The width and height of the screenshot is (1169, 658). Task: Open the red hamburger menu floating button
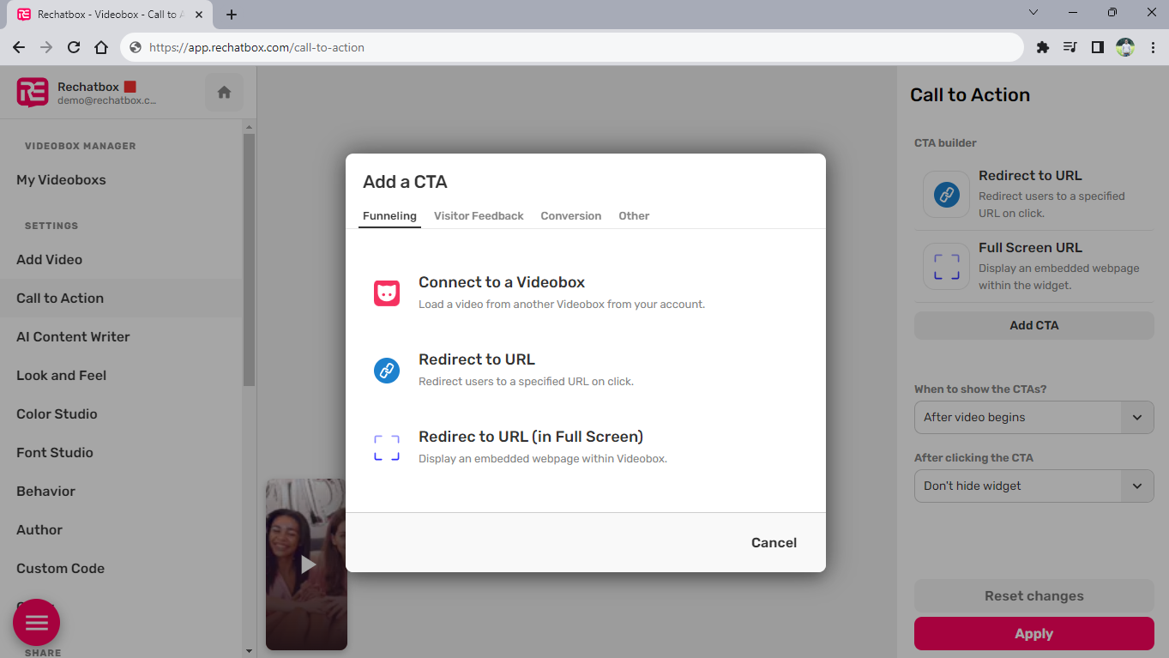pos(37,622)
